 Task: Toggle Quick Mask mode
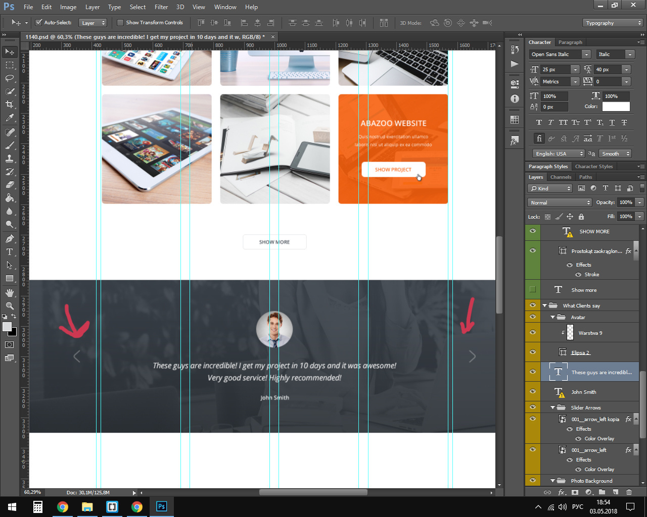click(10, 345)
